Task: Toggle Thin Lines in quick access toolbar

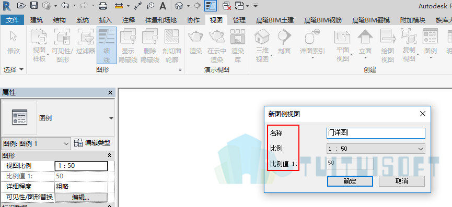Action: click(211, 5)
